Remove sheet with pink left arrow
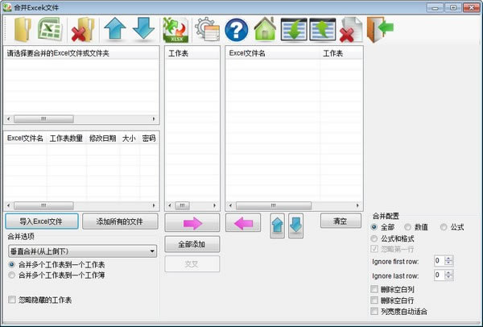483x327 pixels. tap(243, 222)
